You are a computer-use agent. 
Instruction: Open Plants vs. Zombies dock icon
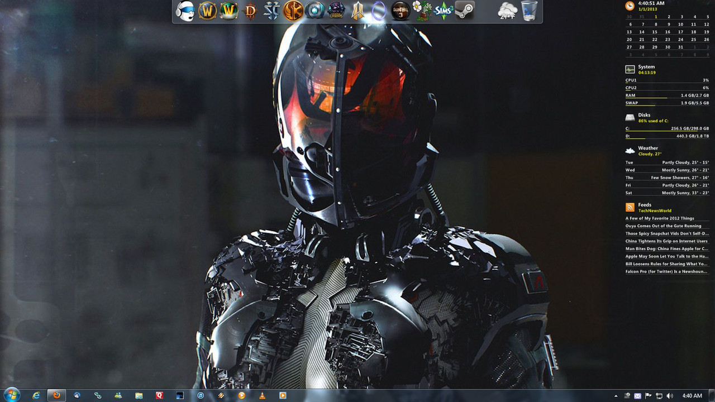coord(422,11)
